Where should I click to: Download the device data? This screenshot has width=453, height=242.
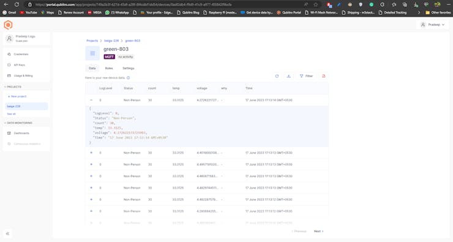coord(288,77)
